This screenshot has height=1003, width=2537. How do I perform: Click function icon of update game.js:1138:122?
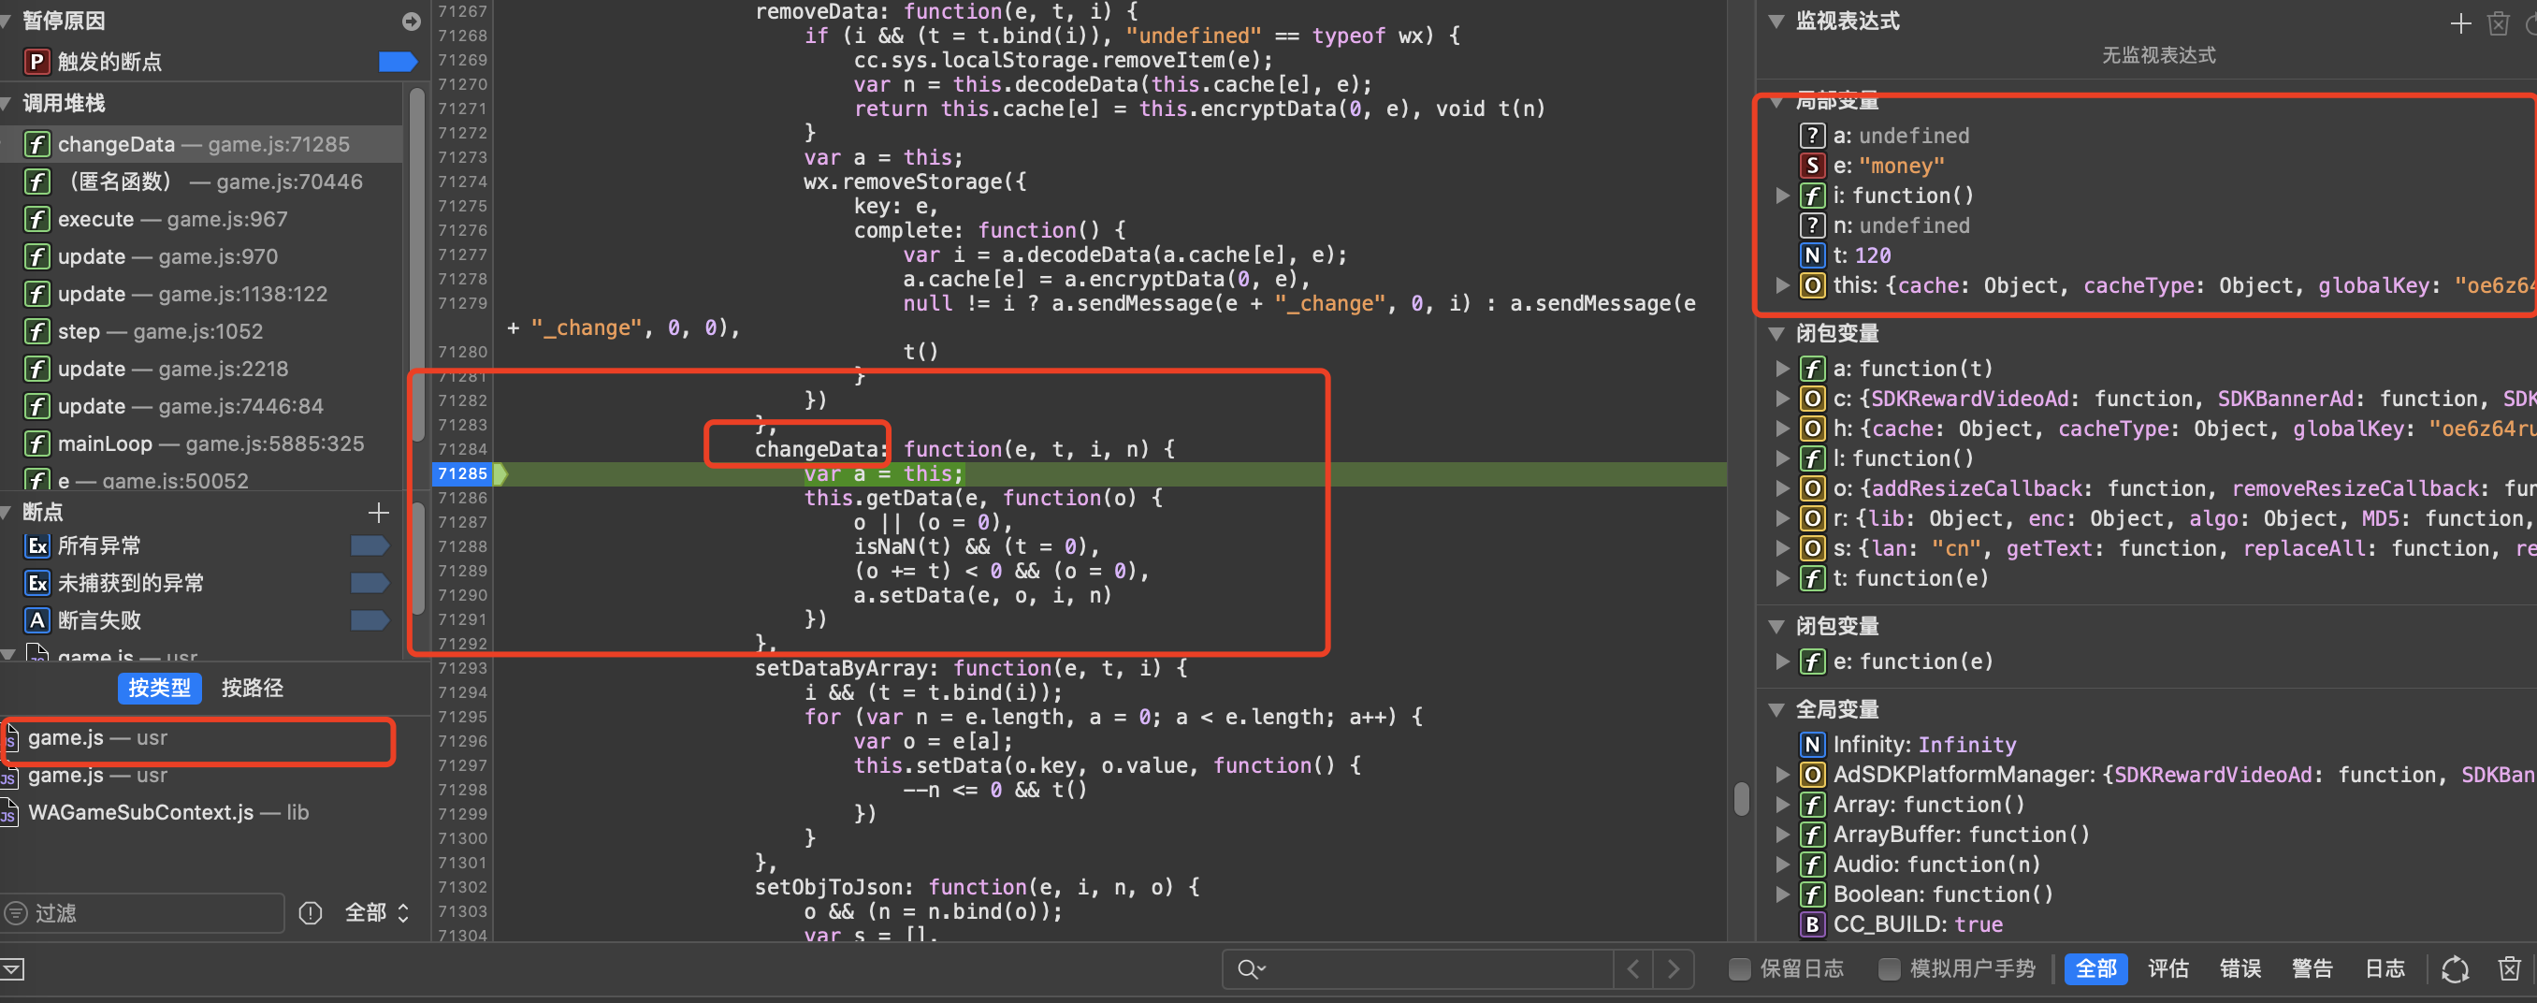pos(36,295)
